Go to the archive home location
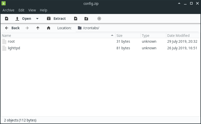Screen dimensions: 201x124 point(48,28)
